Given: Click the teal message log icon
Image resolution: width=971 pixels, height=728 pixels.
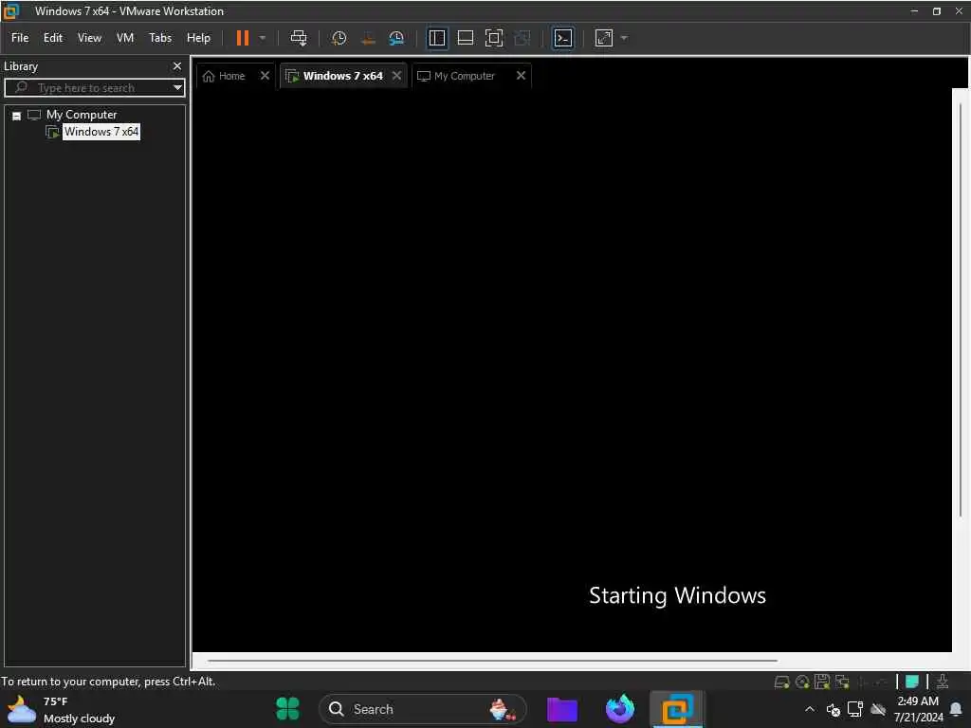Looking at the screenshot, I should coord(911,682).
